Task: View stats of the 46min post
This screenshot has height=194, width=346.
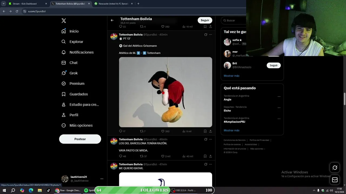Action: click(188, 156)
